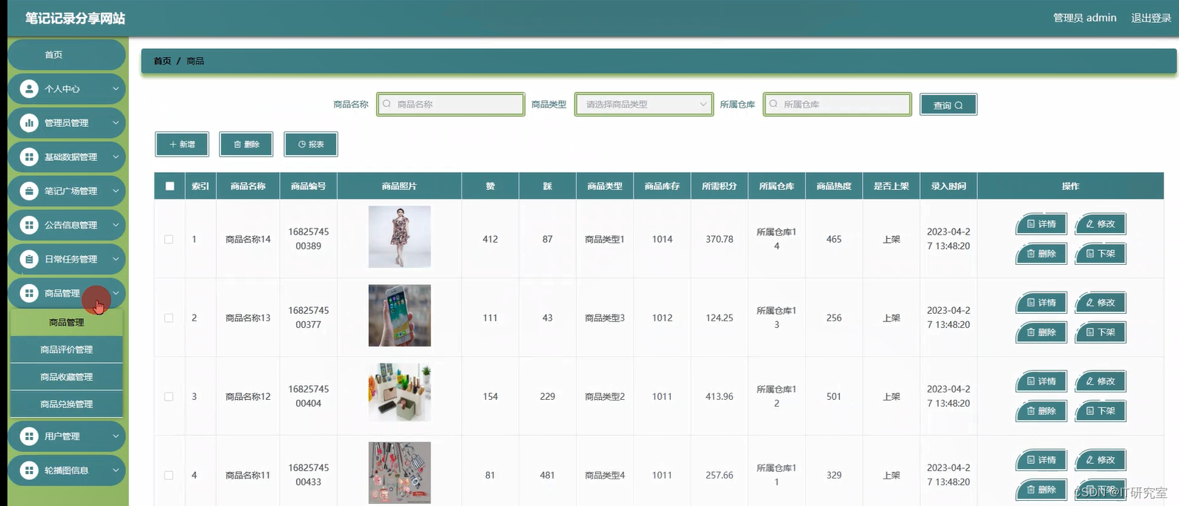The image size is (1179, 506).
Task: Focus the 所属仓库 input field
Action: pyautogui.click(x=837, y=105)
